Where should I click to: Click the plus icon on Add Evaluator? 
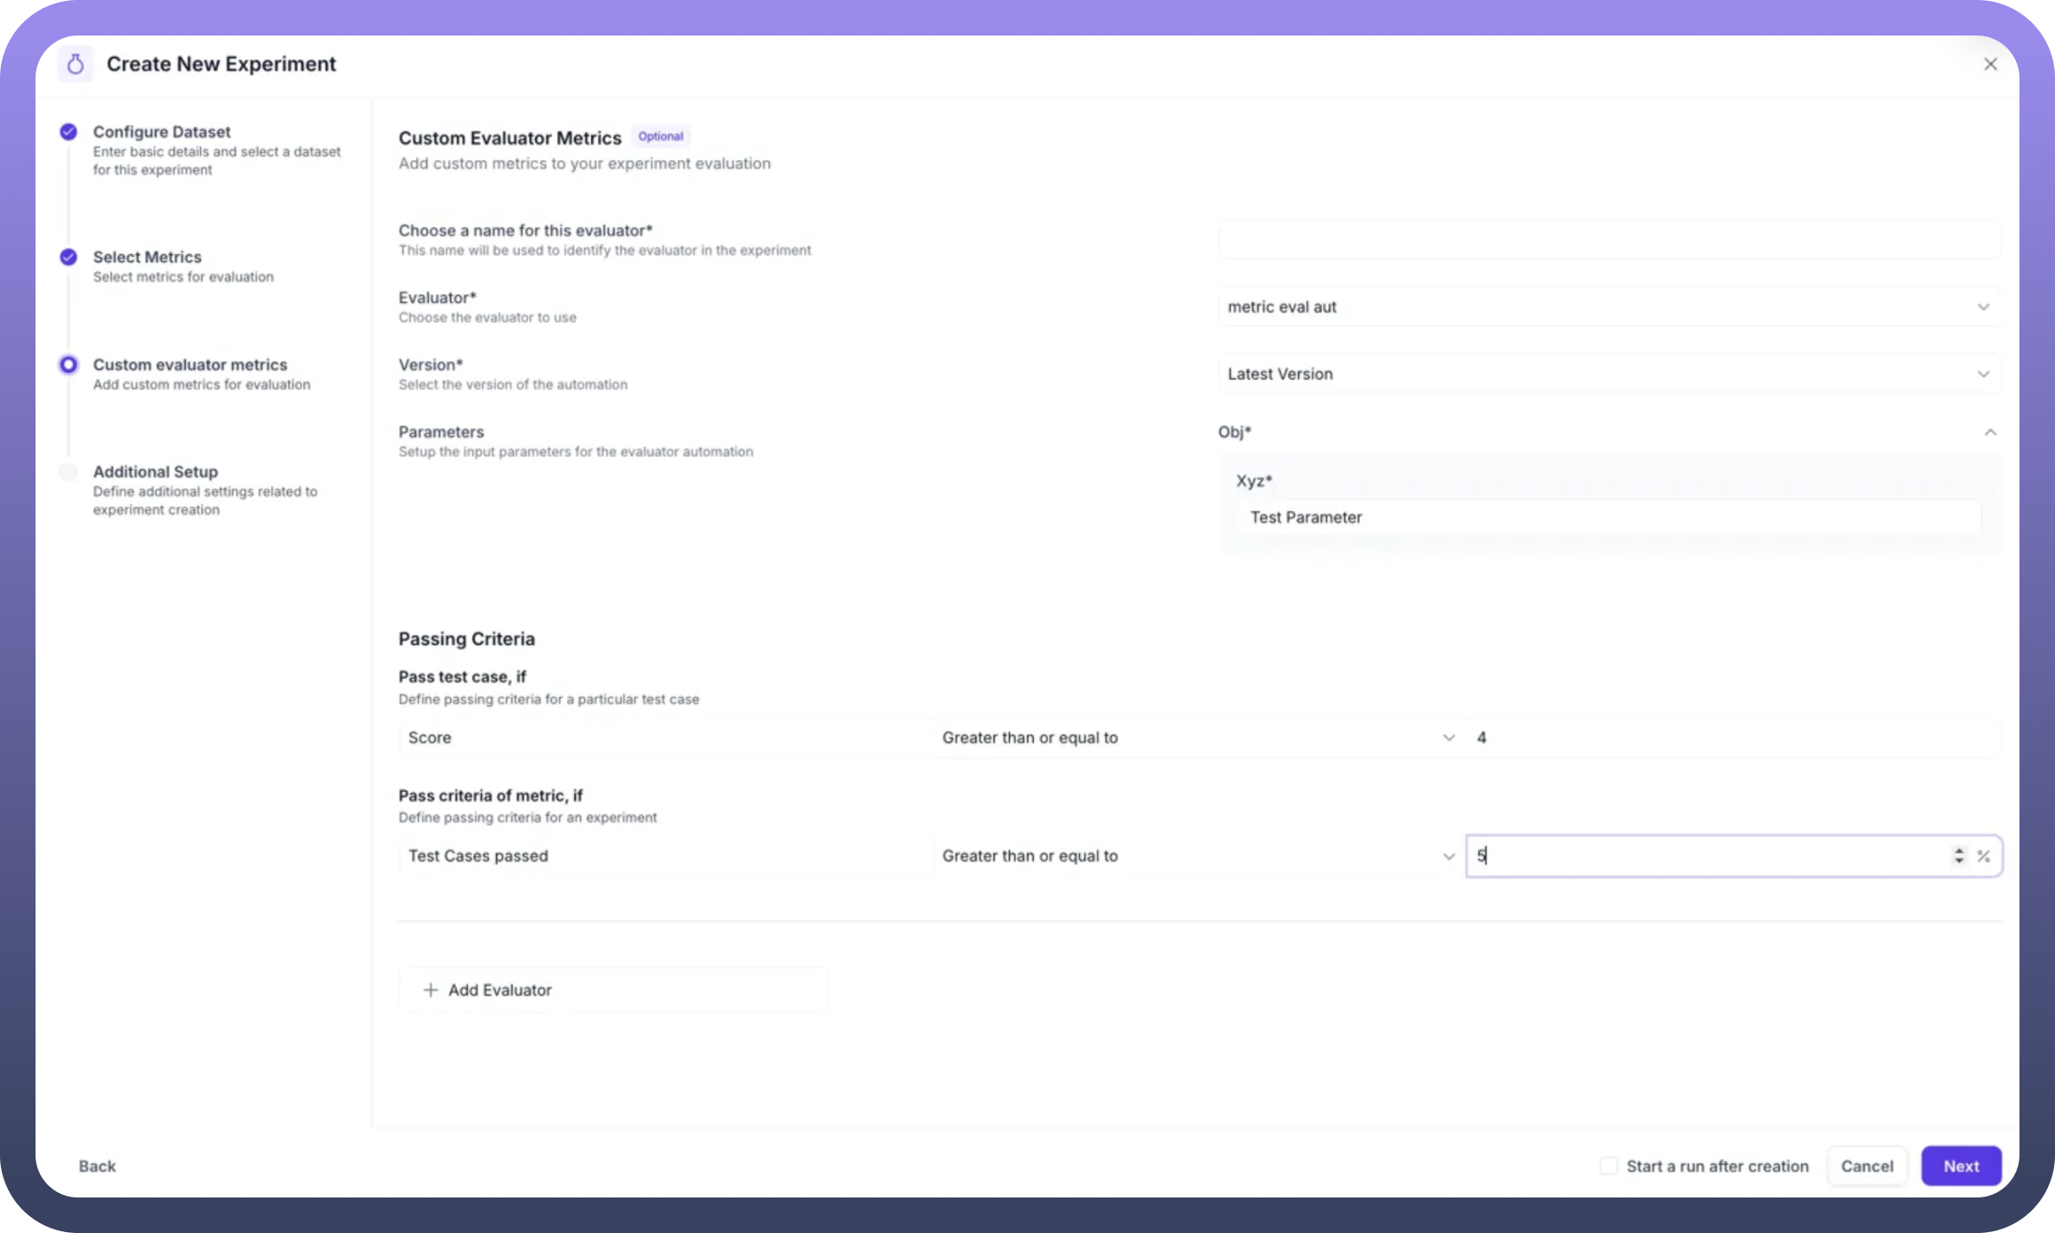[431, 990]
